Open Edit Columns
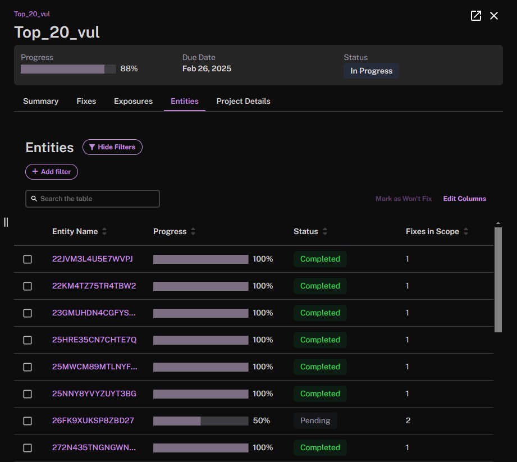This screenshot has height=462, width=517. coord(465,199)
